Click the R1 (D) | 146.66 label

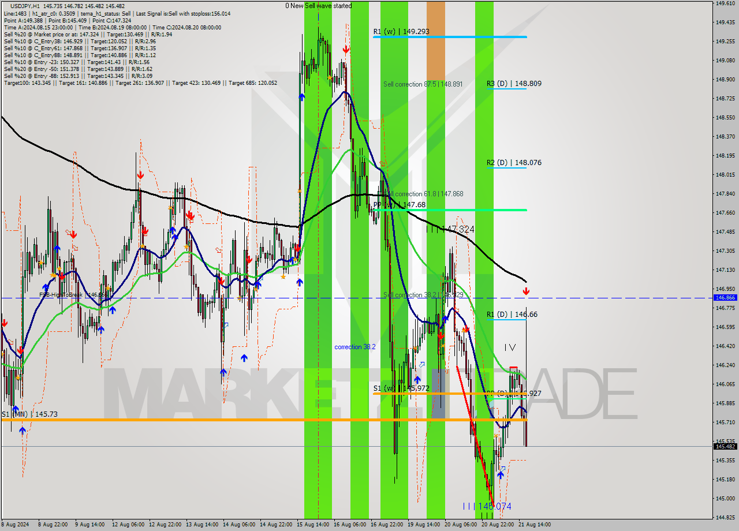click(512, 315)
